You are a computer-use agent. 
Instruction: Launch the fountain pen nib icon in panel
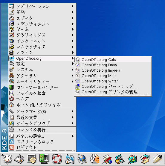tap(158, 159)
